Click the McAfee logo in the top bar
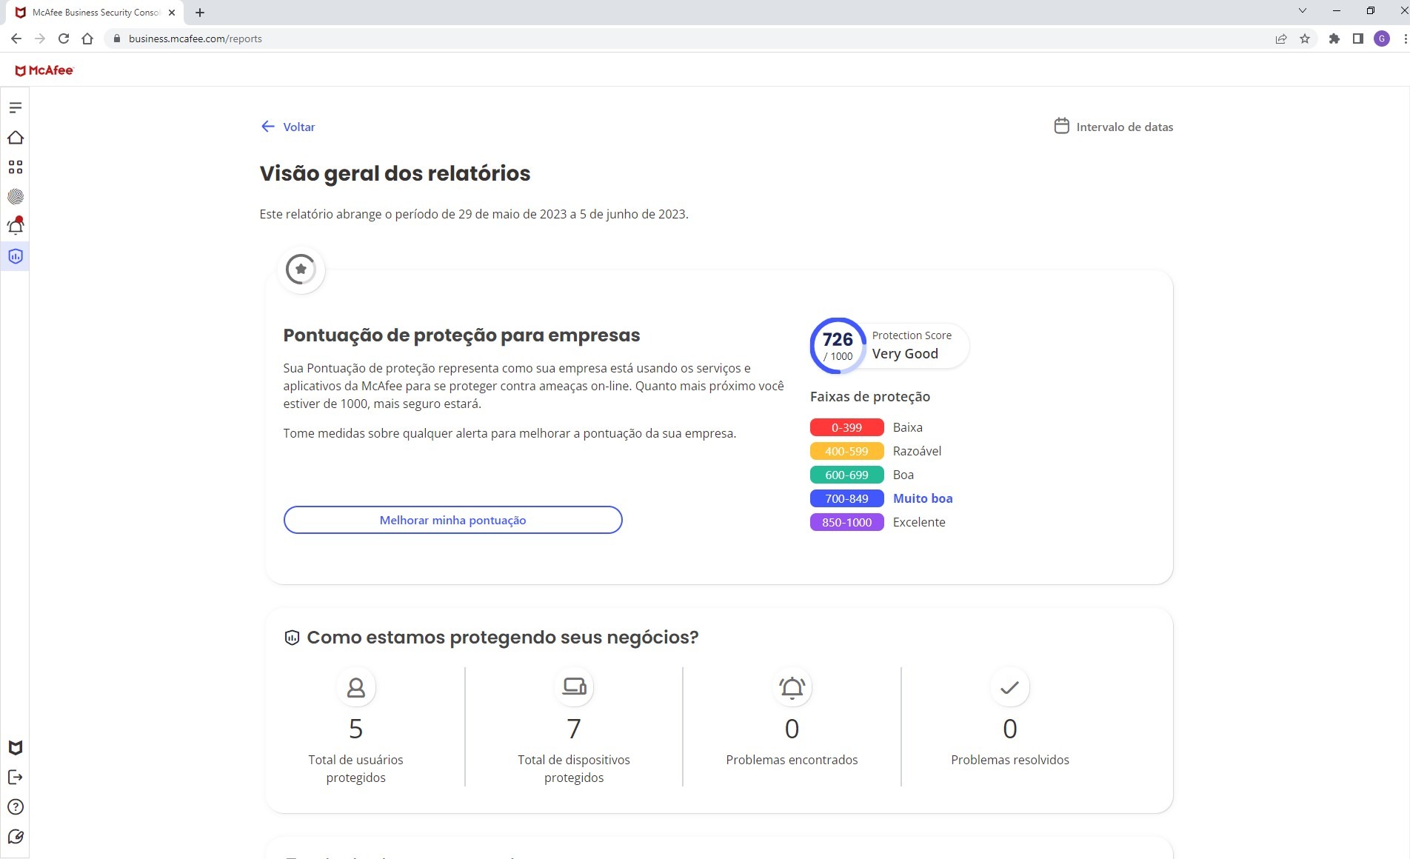1410x859 pixels. click(x=44, y=70)
